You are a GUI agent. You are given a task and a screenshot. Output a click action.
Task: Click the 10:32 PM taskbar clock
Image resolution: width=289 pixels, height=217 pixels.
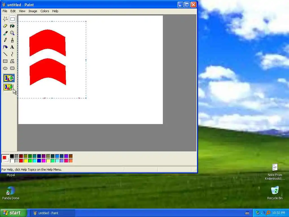(279, 213)
